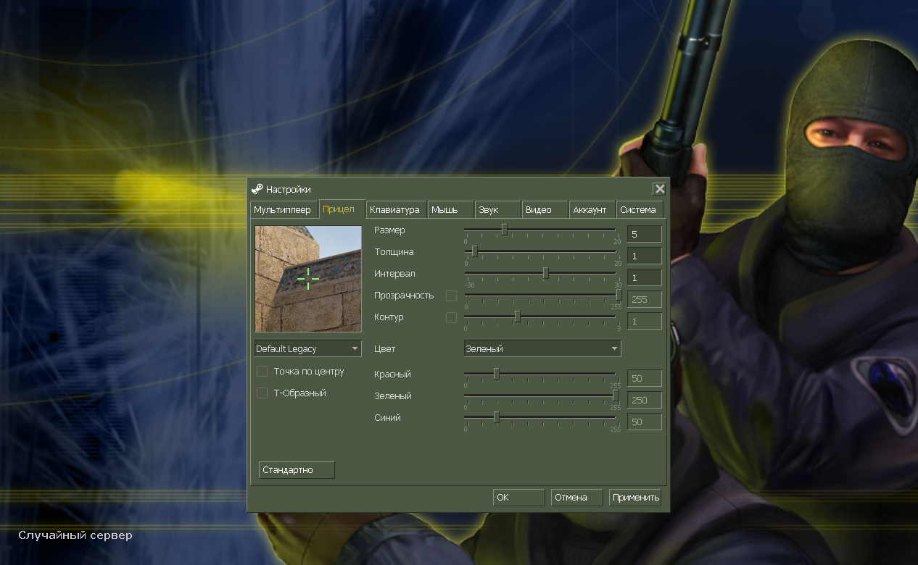Image resolution: width=918 pixels, height=565 pixels.
Task: Open the Default Legacy crosshair preset dropdown
Action: (308, 349)
